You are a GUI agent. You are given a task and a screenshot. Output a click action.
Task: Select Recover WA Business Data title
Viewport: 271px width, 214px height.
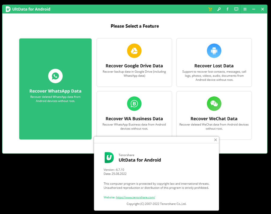pos(134,119)
